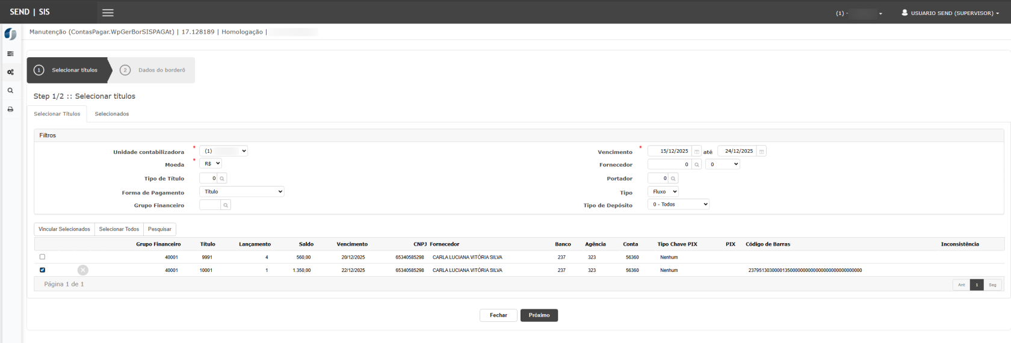The image size is (1011, 343).
Task: Go to step 2 Dados do borderô
Action: coord(153,70)
